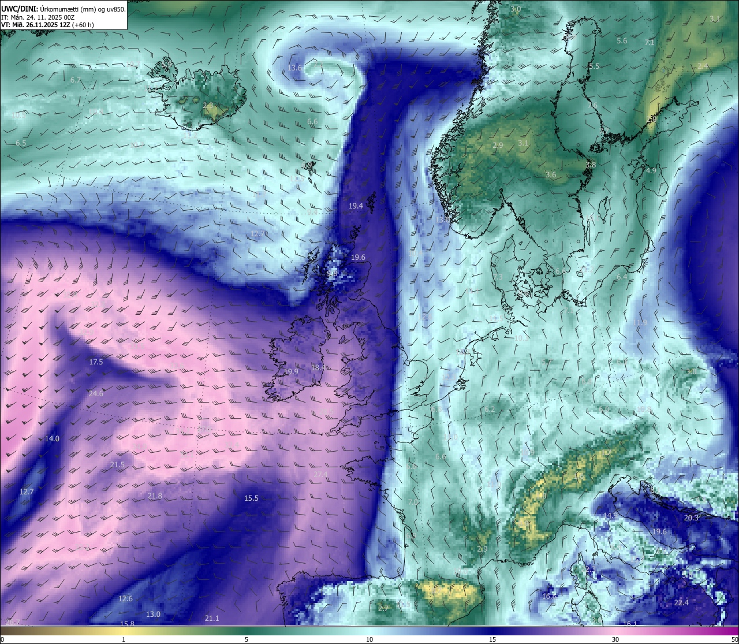Pick the 14.0 value in the dark Atlantic band
Image resolution: width=739 pixels, height=644 pixels.
tap(52, 439)
